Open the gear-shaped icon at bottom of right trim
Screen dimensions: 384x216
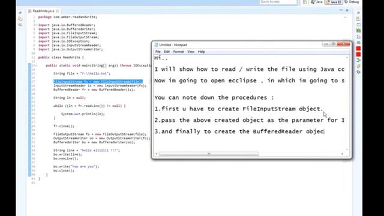(x=359, y=72)
